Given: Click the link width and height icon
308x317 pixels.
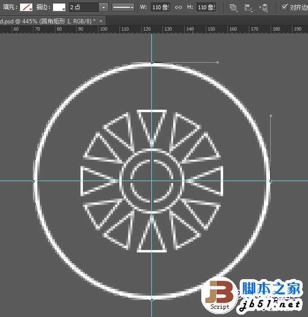Looking at the screenshot, I should point(178,7).
